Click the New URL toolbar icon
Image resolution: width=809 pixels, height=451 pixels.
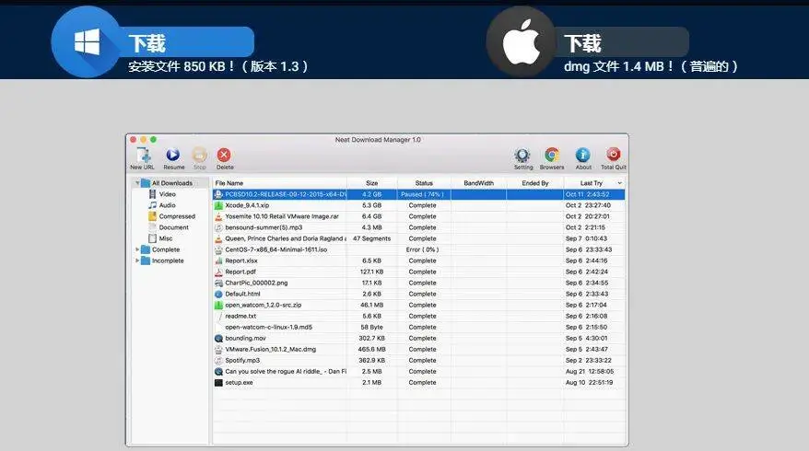coord(143,155)
